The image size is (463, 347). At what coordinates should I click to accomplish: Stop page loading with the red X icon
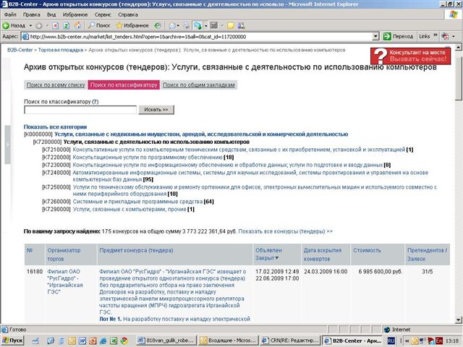(55, 26)
